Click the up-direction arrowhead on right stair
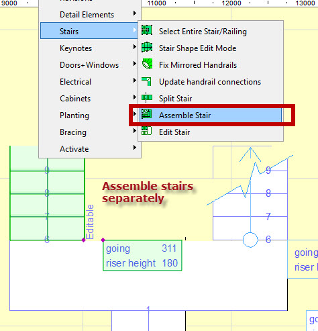318x331 pixels. 250,154
